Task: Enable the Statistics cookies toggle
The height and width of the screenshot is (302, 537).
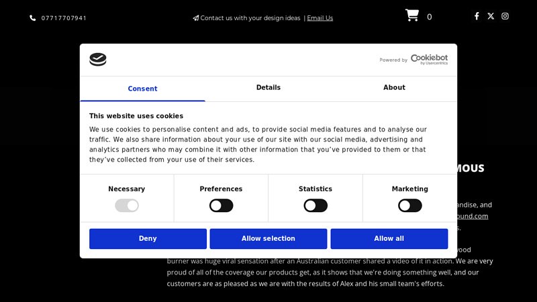Action: click(315, 206)
